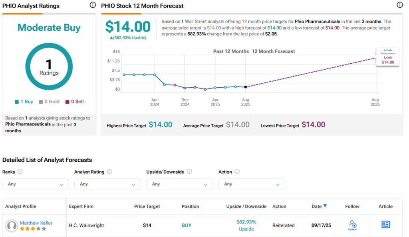Click the Analyst Rating info icon

click(x=109, y=172)
